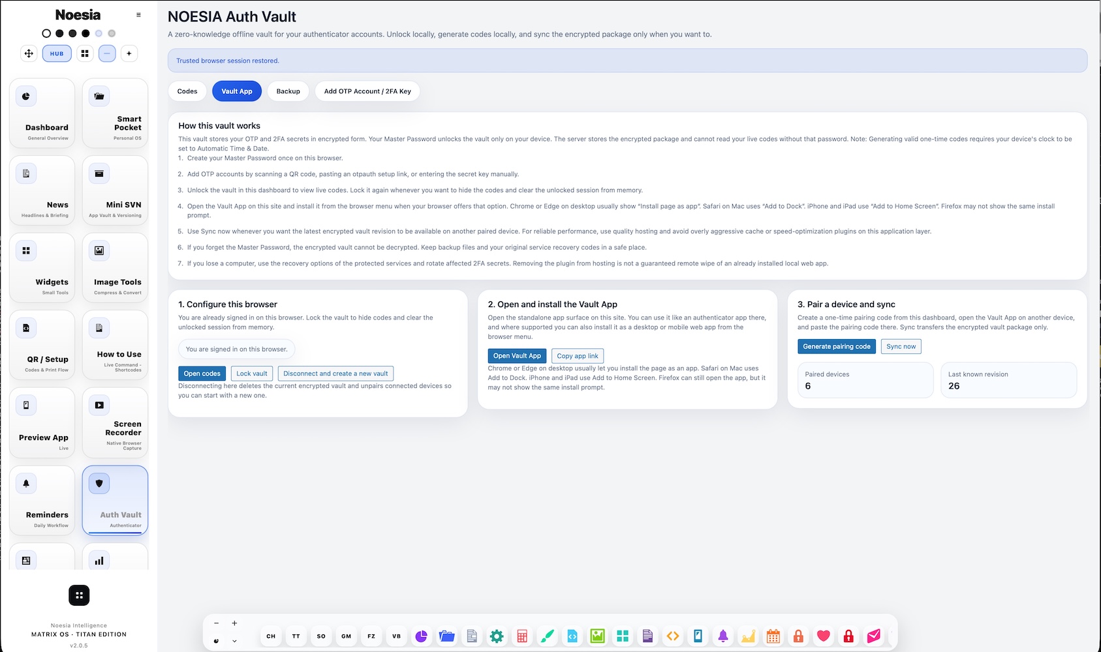Click the dock plus zoom button
This screenshot has height=652, width=1101.
click(x=234, y=623)
